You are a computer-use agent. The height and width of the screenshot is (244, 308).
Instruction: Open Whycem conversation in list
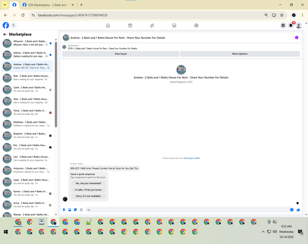click(x=27, y=43)
